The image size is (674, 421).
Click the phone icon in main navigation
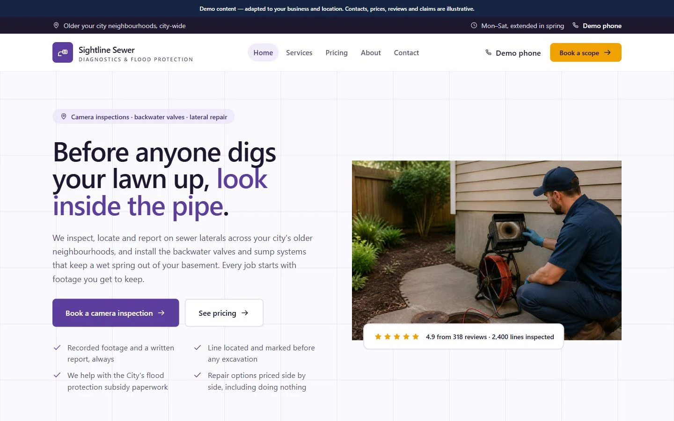[x=488, y=52]
